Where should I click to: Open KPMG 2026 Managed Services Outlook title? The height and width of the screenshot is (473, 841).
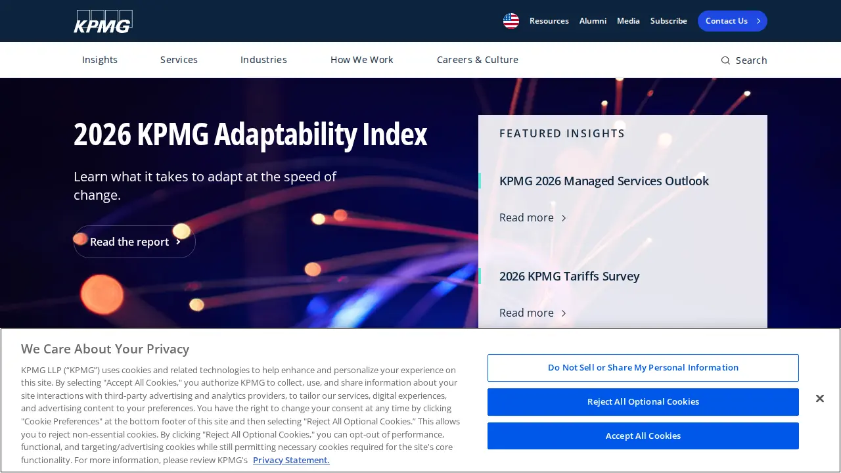(604, 181)
